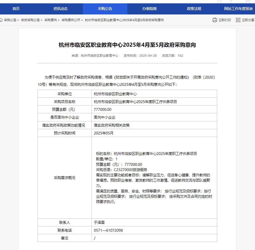The height and width of the screenshot is (250, 255).
Task: Click the contact phone number 0571—61072098
Action: click(108, 230)
